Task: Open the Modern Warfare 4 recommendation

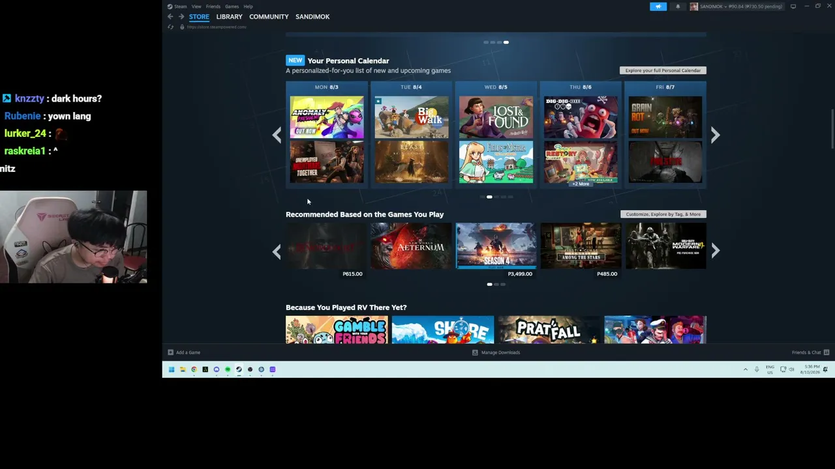Action: (665, 246)
